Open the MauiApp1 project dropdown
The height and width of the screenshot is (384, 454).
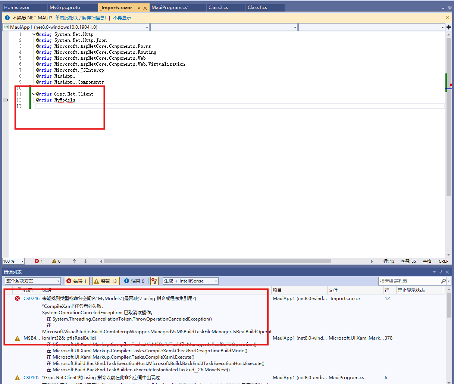[x=76, y=27]
